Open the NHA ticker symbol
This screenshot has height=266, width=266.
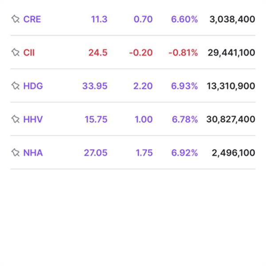tap(33, 153)
